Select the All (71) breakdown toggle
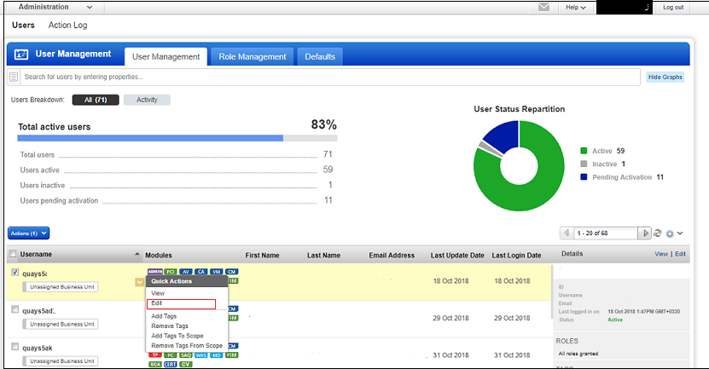 pos(96,100)
